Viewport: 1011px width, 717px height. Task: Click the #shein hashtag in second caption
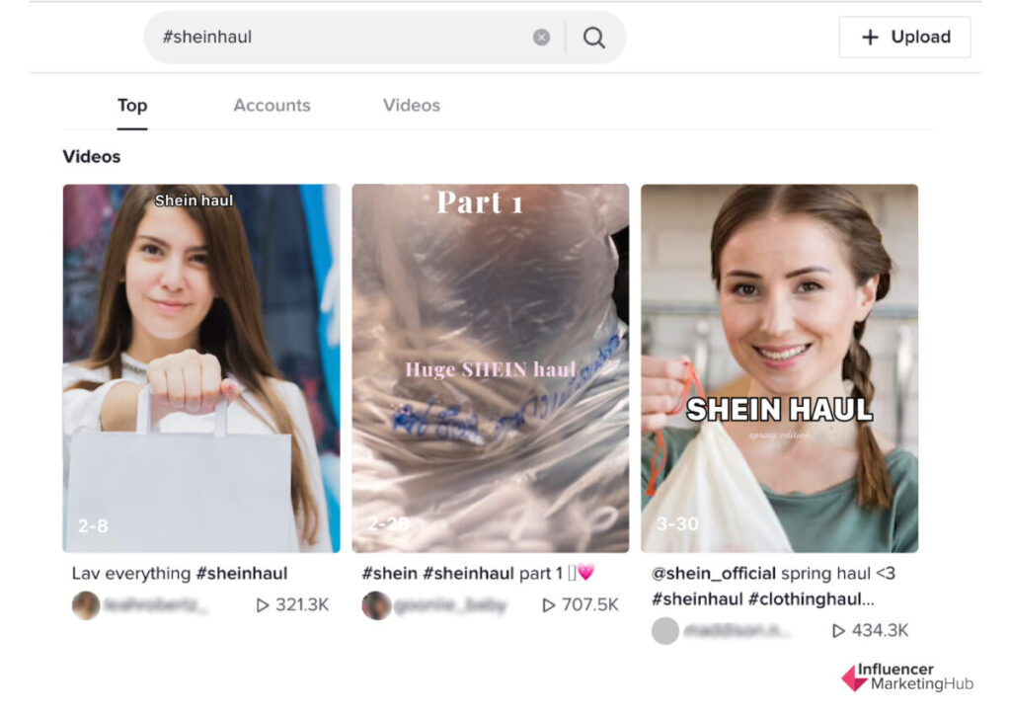click(x=389, y=573)
